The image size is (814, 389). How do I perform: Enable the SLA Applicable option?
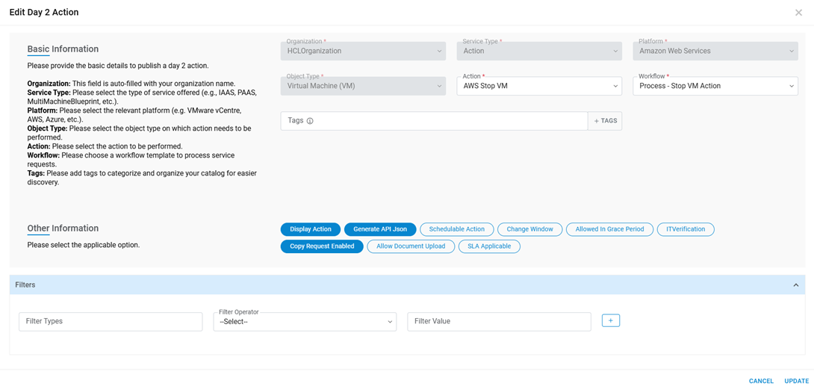point(490,246)
